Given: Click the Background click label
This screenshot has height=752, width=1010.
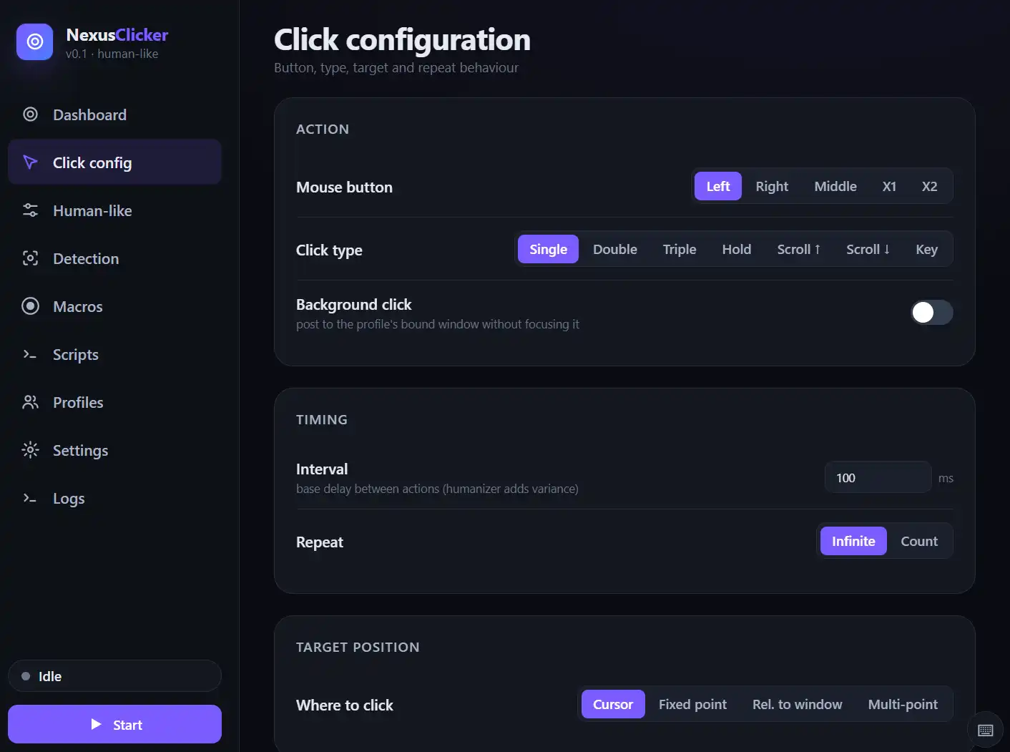Looking at the screenshot, I should pos(353,304).
